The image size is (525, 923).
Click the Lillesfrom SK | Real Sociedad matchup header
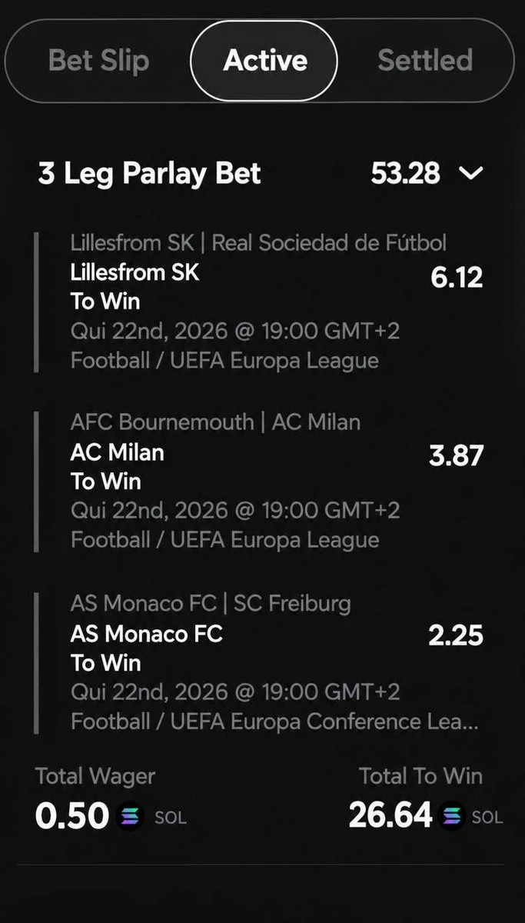click(258, 243)
